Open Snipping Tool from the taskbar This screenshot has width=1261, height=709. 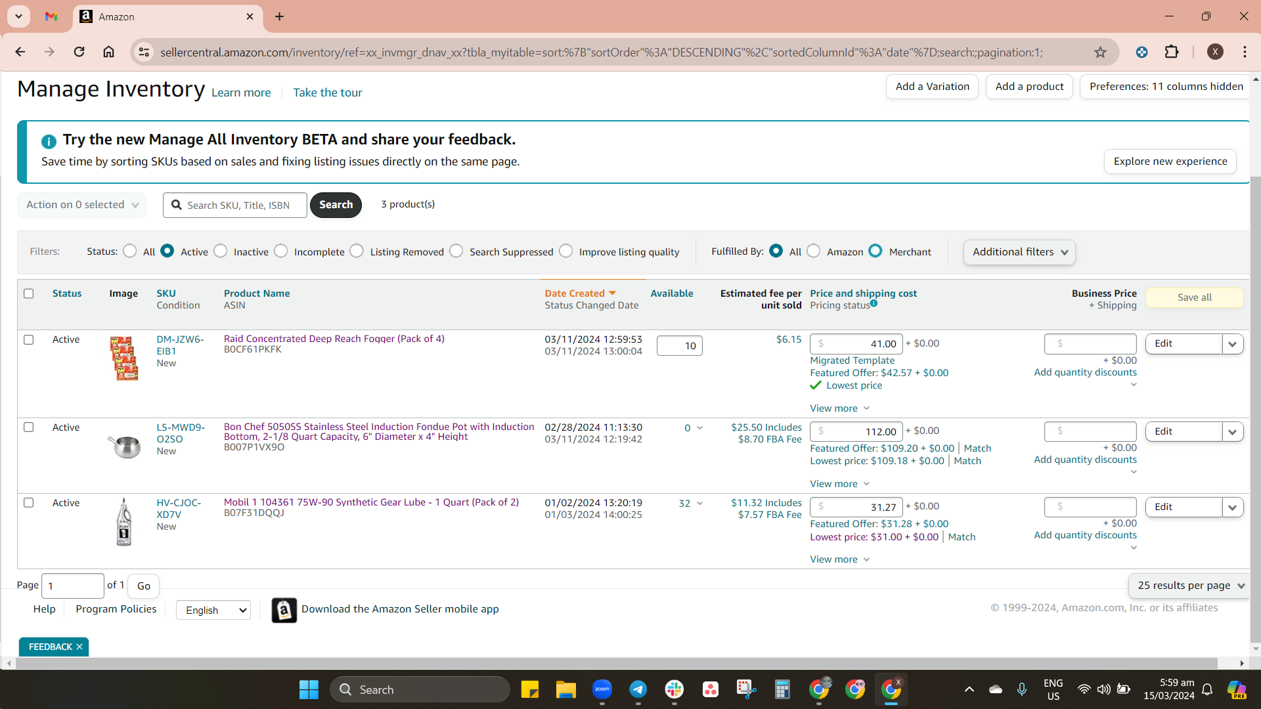click(746, 689)
